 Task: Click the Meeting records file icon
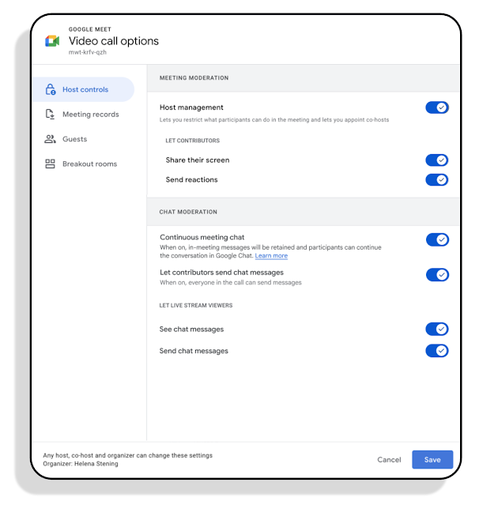point(50,115)
